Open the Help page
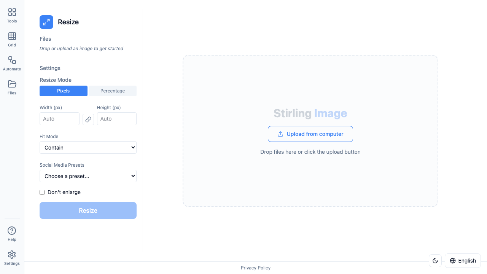The width and height of the screenshot is (487, 274). tap(12, 234)
